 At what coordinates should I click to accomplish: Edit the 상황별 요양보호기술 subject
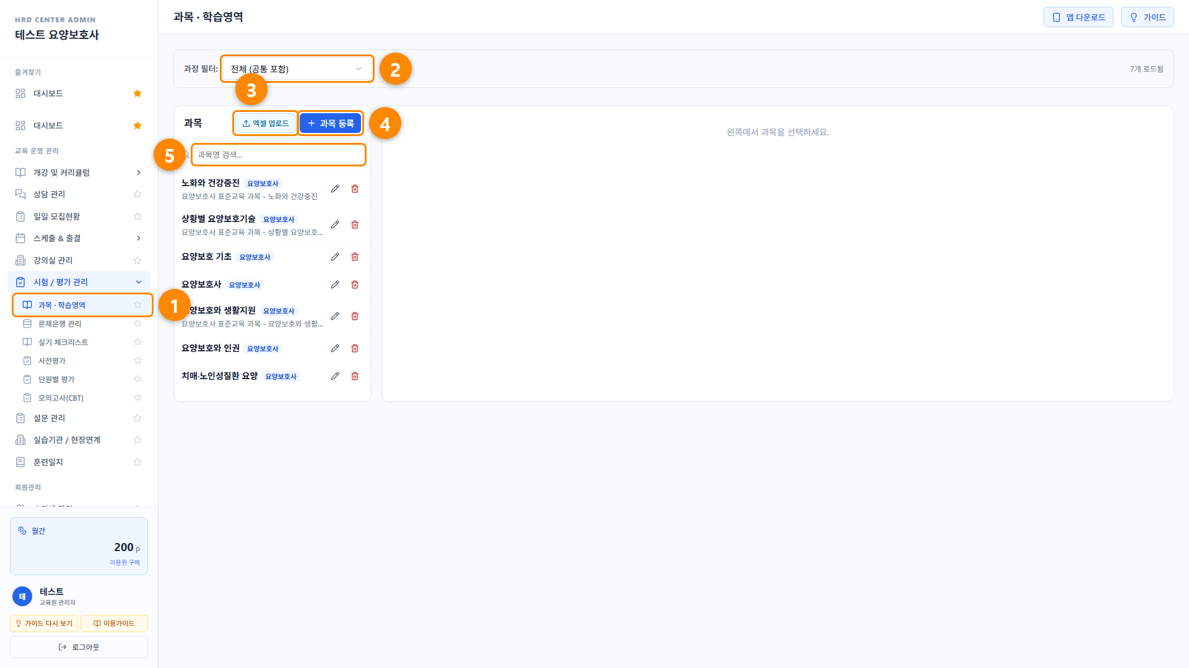335,225
